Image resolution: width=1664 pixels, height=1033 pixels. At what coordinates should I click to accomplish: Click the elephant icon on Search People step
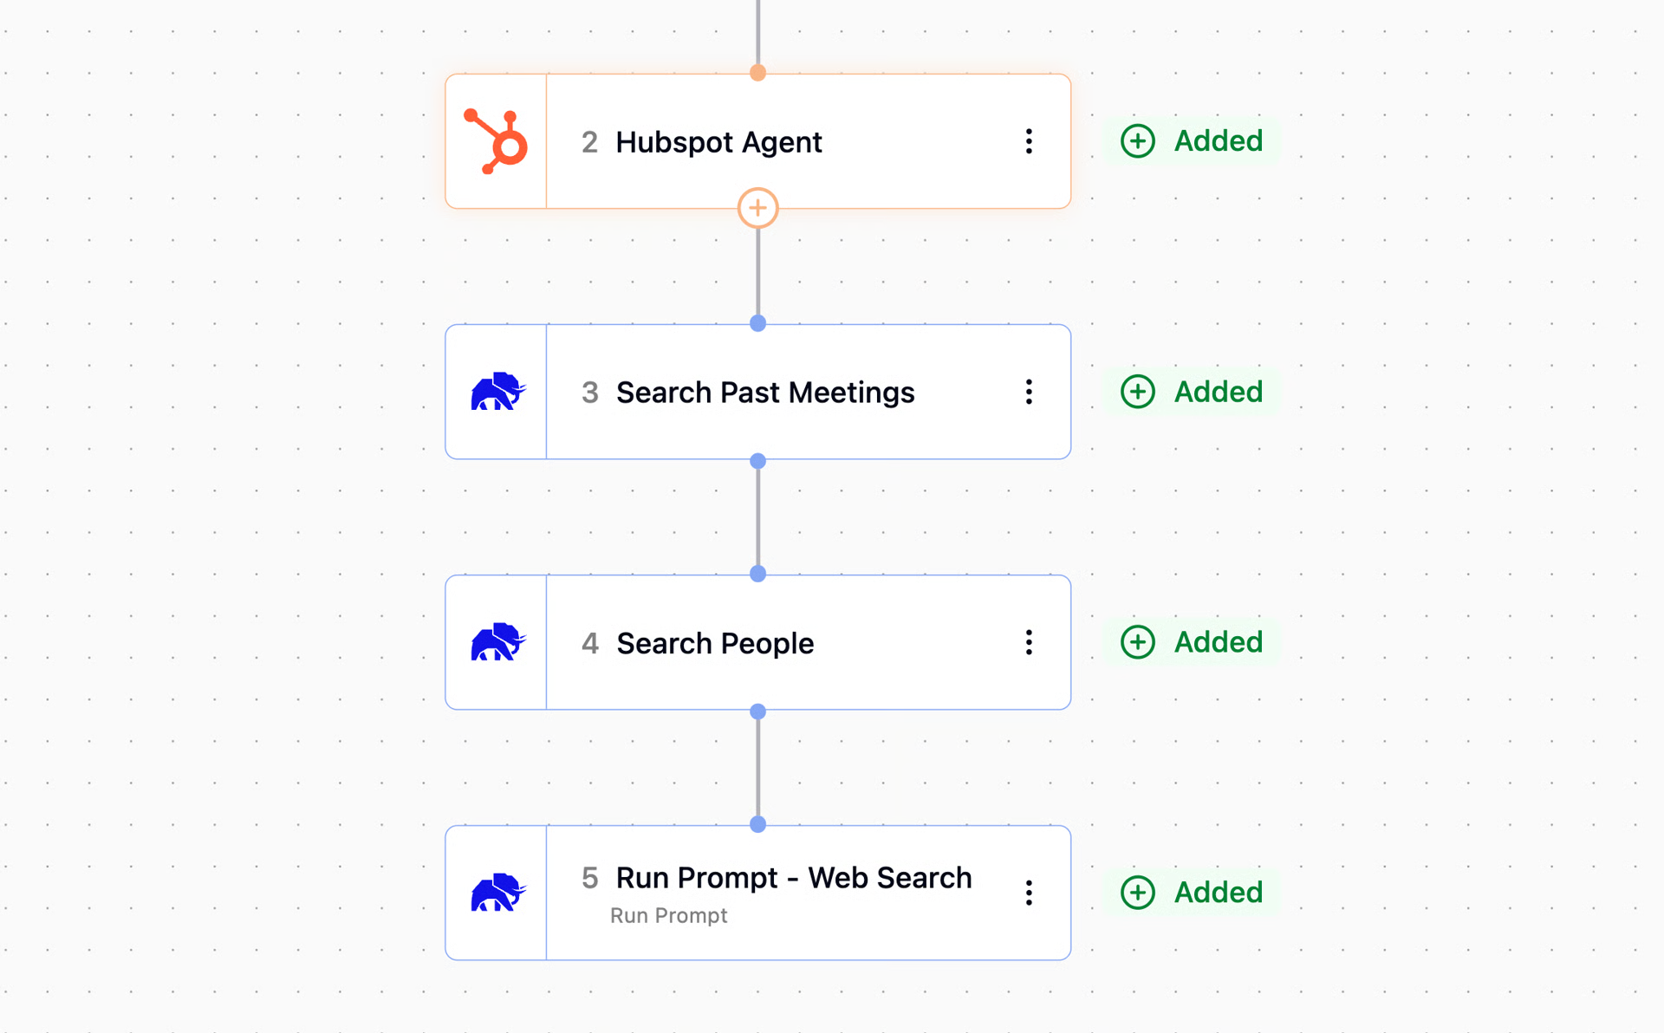[497, 642]
